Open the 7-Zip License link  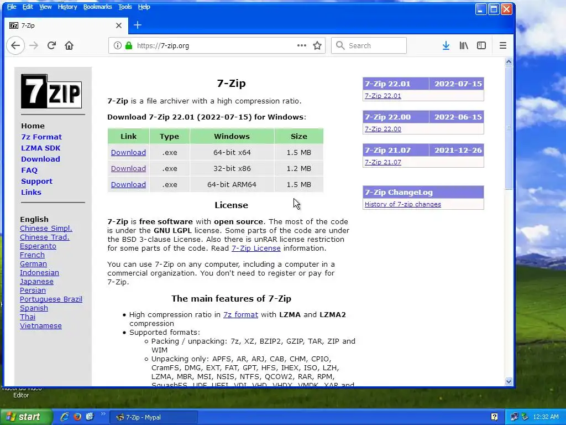pyautogui.click(x=256, y=248)
